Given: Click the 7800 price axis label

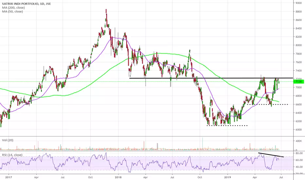Looking at the screenshot, I should [298, 54].
